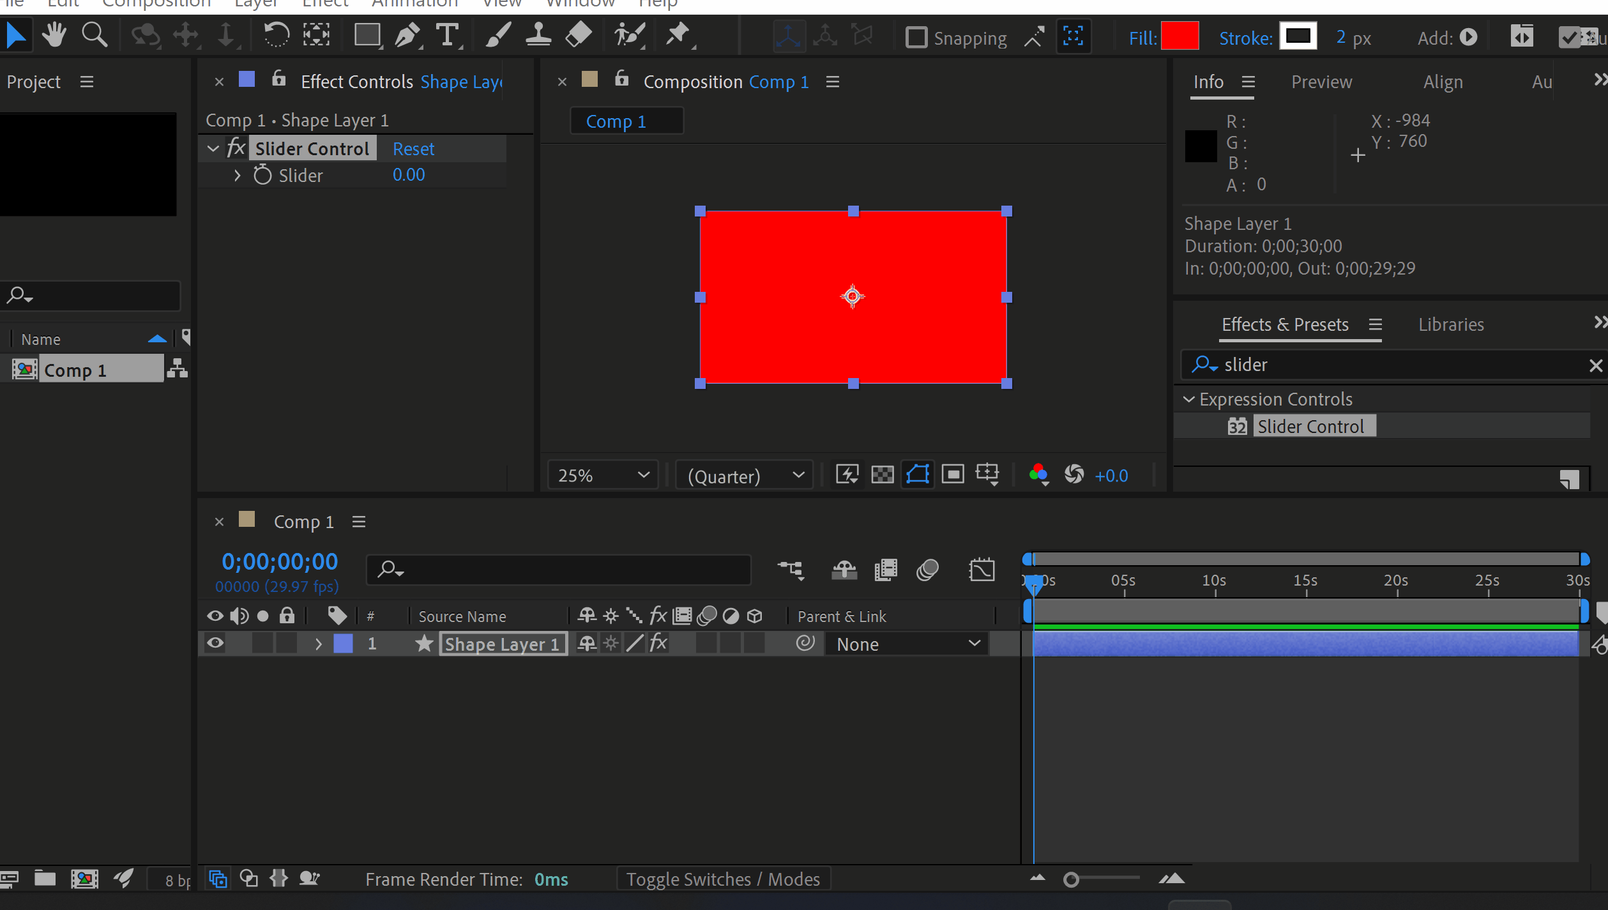This screenshot has height=910, width=1608.
Task: Open the Libraries tab
Action: pos(1451,324)
